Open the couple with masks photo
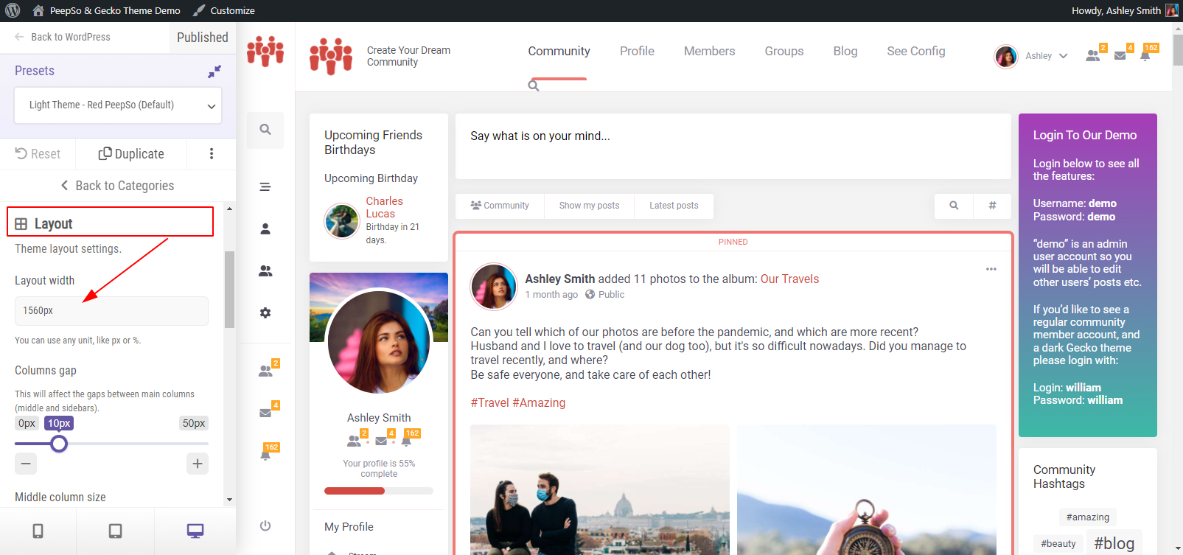This screenshot has width=1183, height=555. point(600,489)
